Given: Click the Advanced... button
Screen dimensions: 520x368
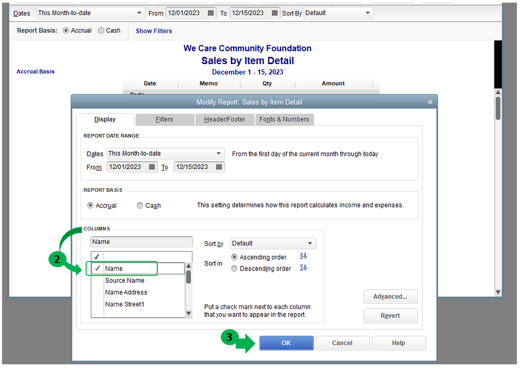Looking at the screenshot, I should pos(390,297).
